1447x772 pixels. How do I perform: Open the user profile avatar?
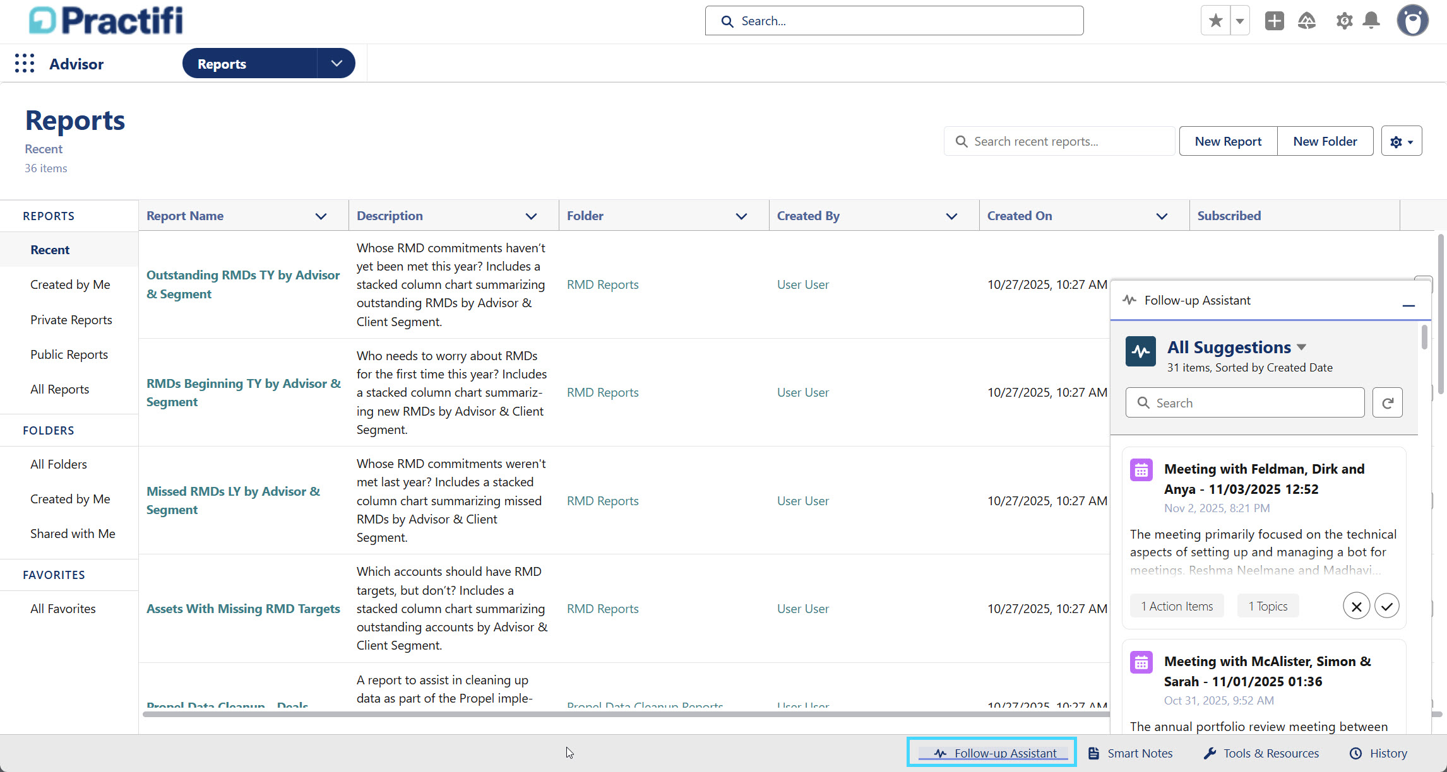[1413, 21]
